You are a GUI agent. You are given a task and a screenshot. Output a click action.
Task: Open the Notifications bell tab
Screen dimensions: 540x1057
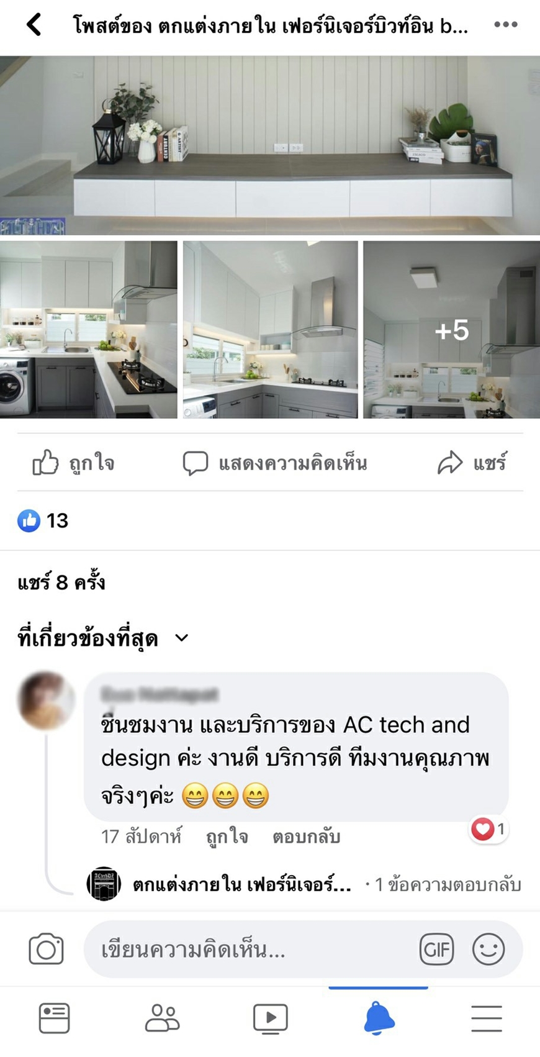coord(378,1018)
